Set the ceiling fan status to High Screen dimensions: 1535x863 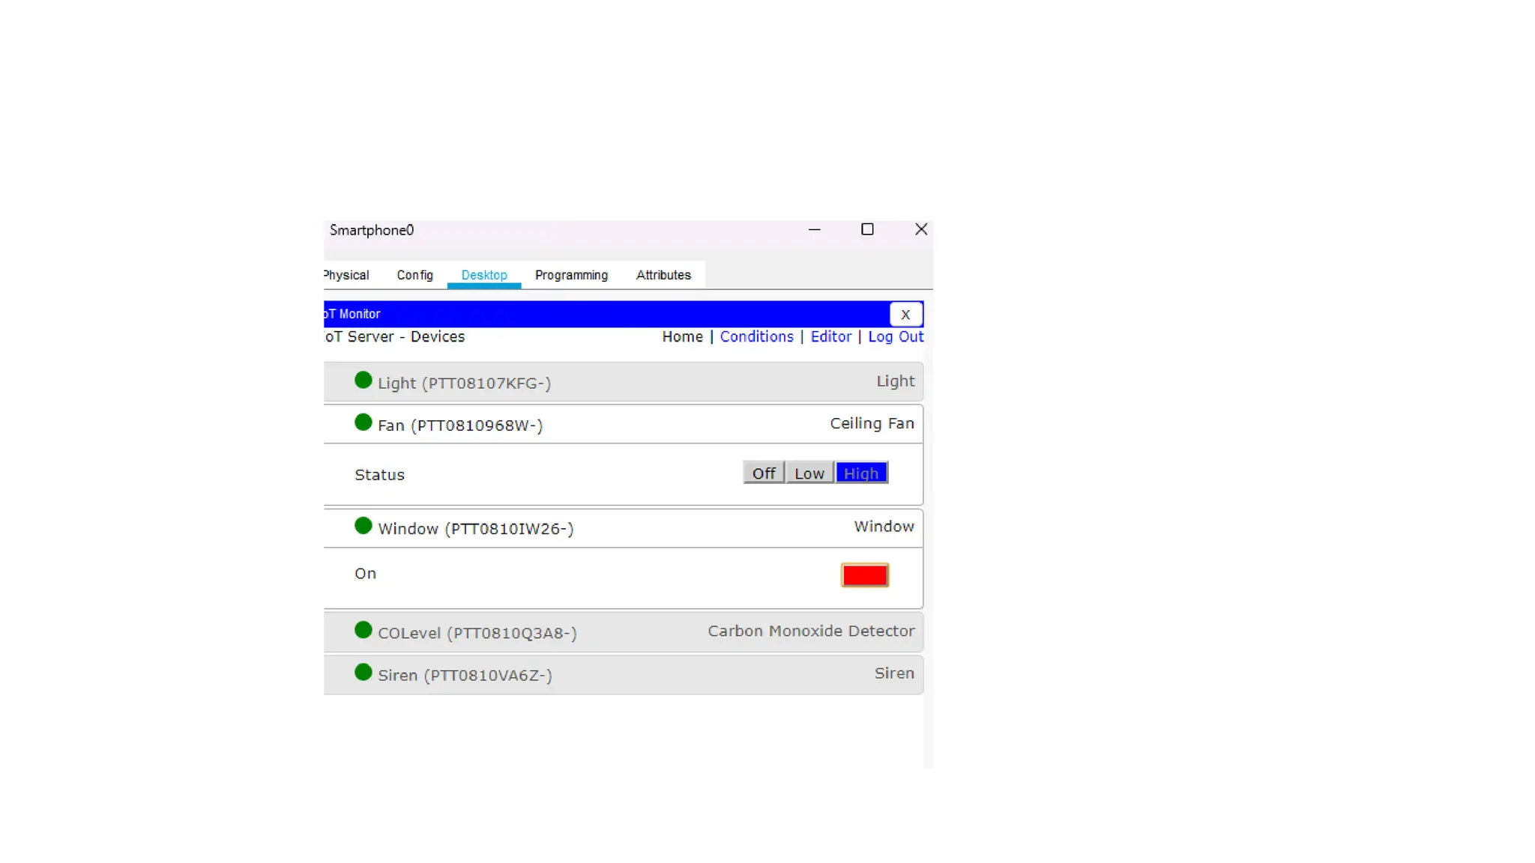coord(861,473)
